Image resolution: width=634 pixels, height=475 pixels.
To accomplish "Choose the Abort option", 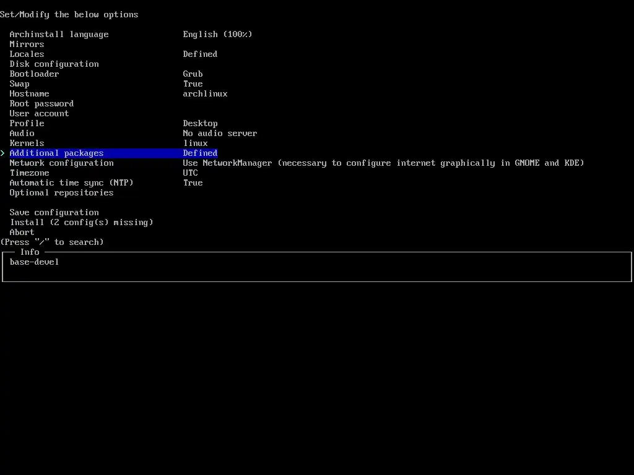I will (22, 233).
